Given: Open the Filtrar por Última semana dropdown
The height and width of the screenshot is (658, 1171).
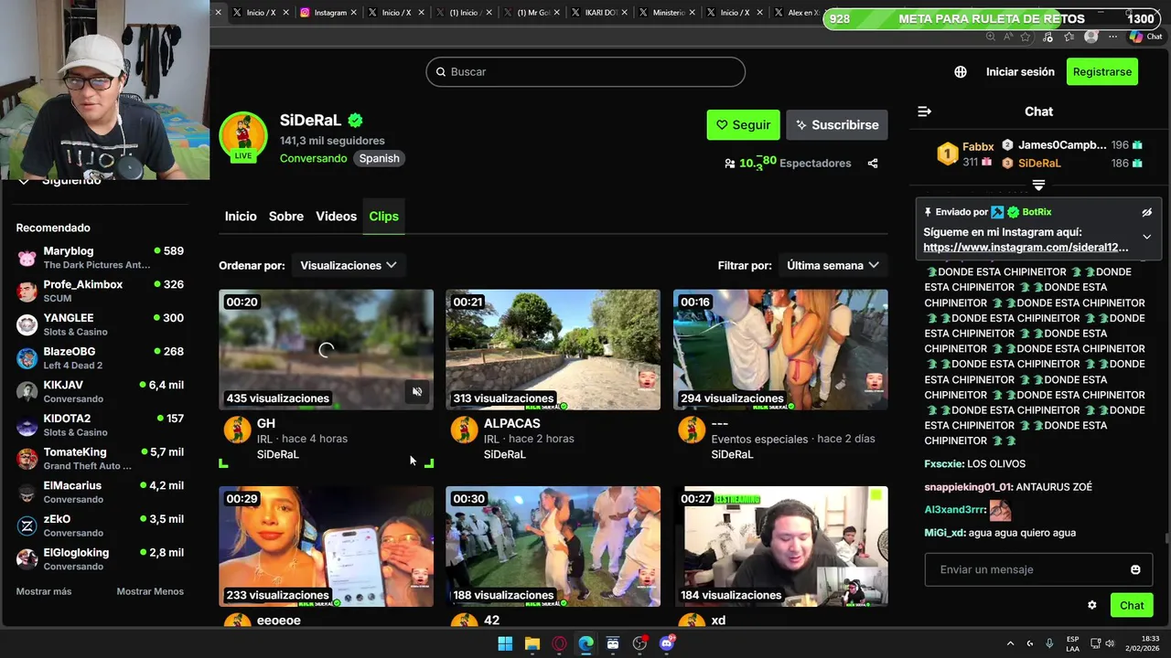Looking at the screenshot, I should [833, 265].
